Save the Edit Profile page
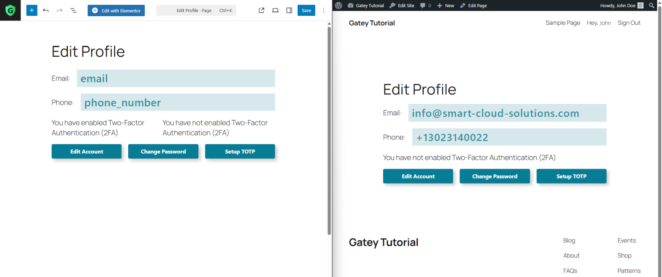The image size is (662, 277). click(306, 10)
